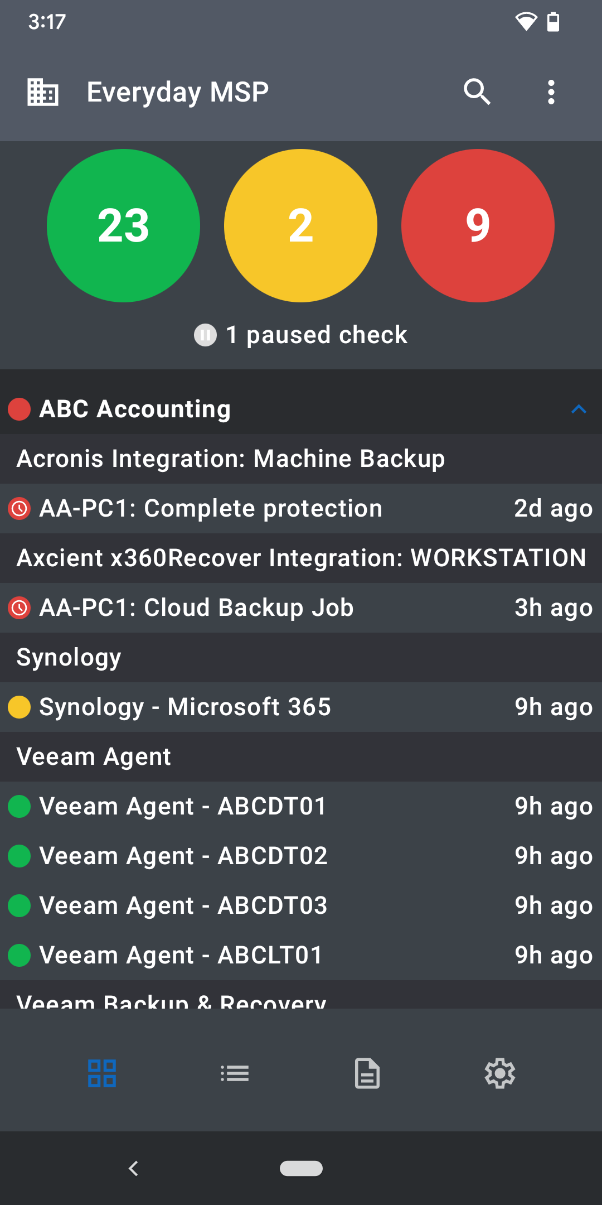602x1205 pixels.
Task: Open Veeam Agent - ABCLT01 check
Action: pyautogui.click(x=181, y=955)
